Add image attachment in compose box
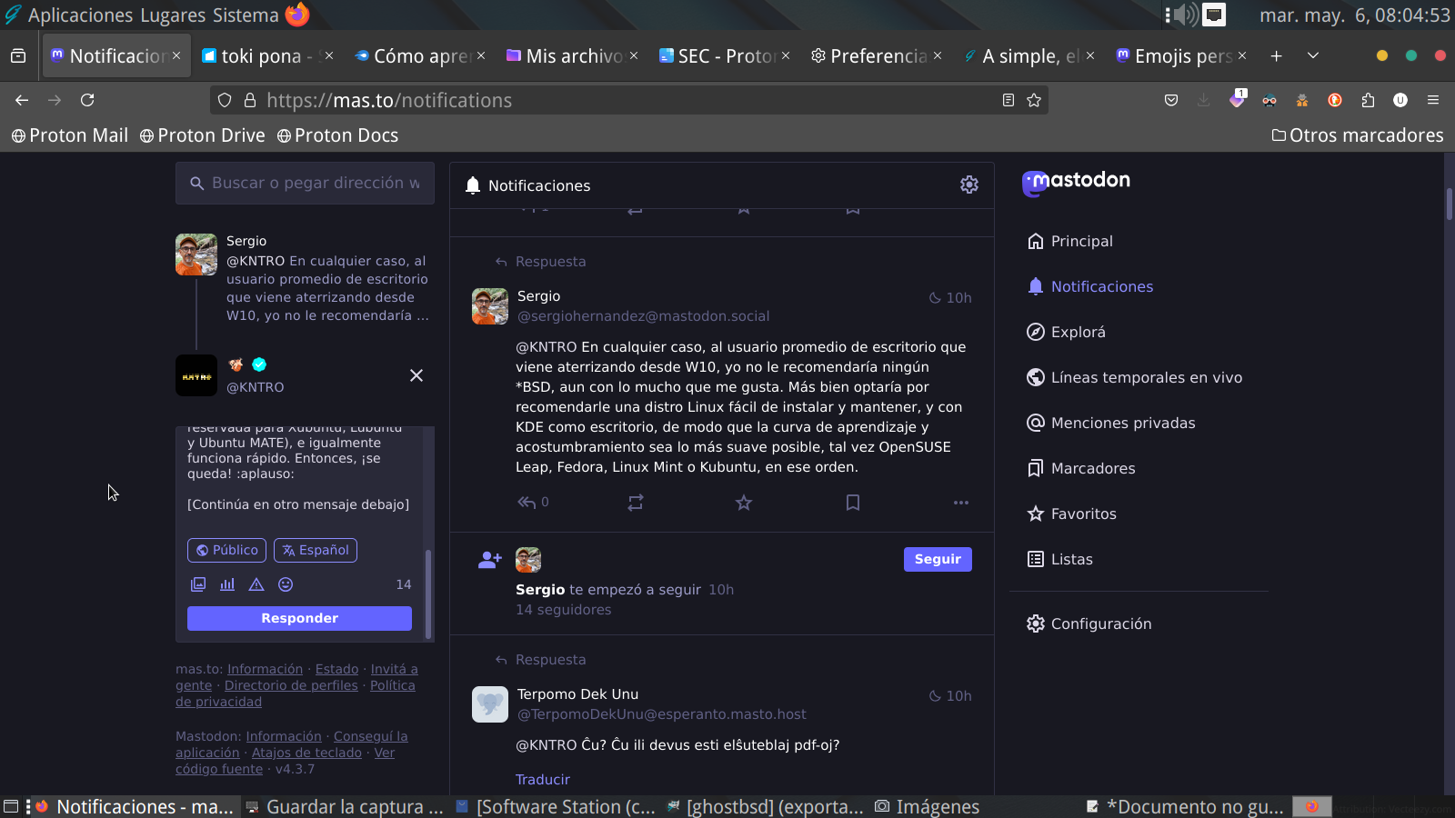Viewport: 1455px width, 818px height. click(x=198, y=584)
